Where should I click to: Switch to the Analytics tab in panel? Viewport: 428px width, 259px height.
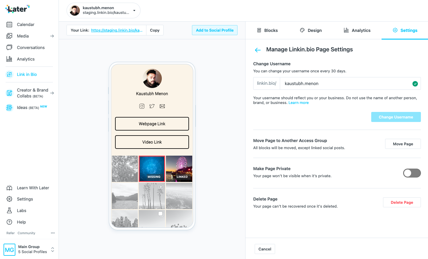click(x=357, y=30)
